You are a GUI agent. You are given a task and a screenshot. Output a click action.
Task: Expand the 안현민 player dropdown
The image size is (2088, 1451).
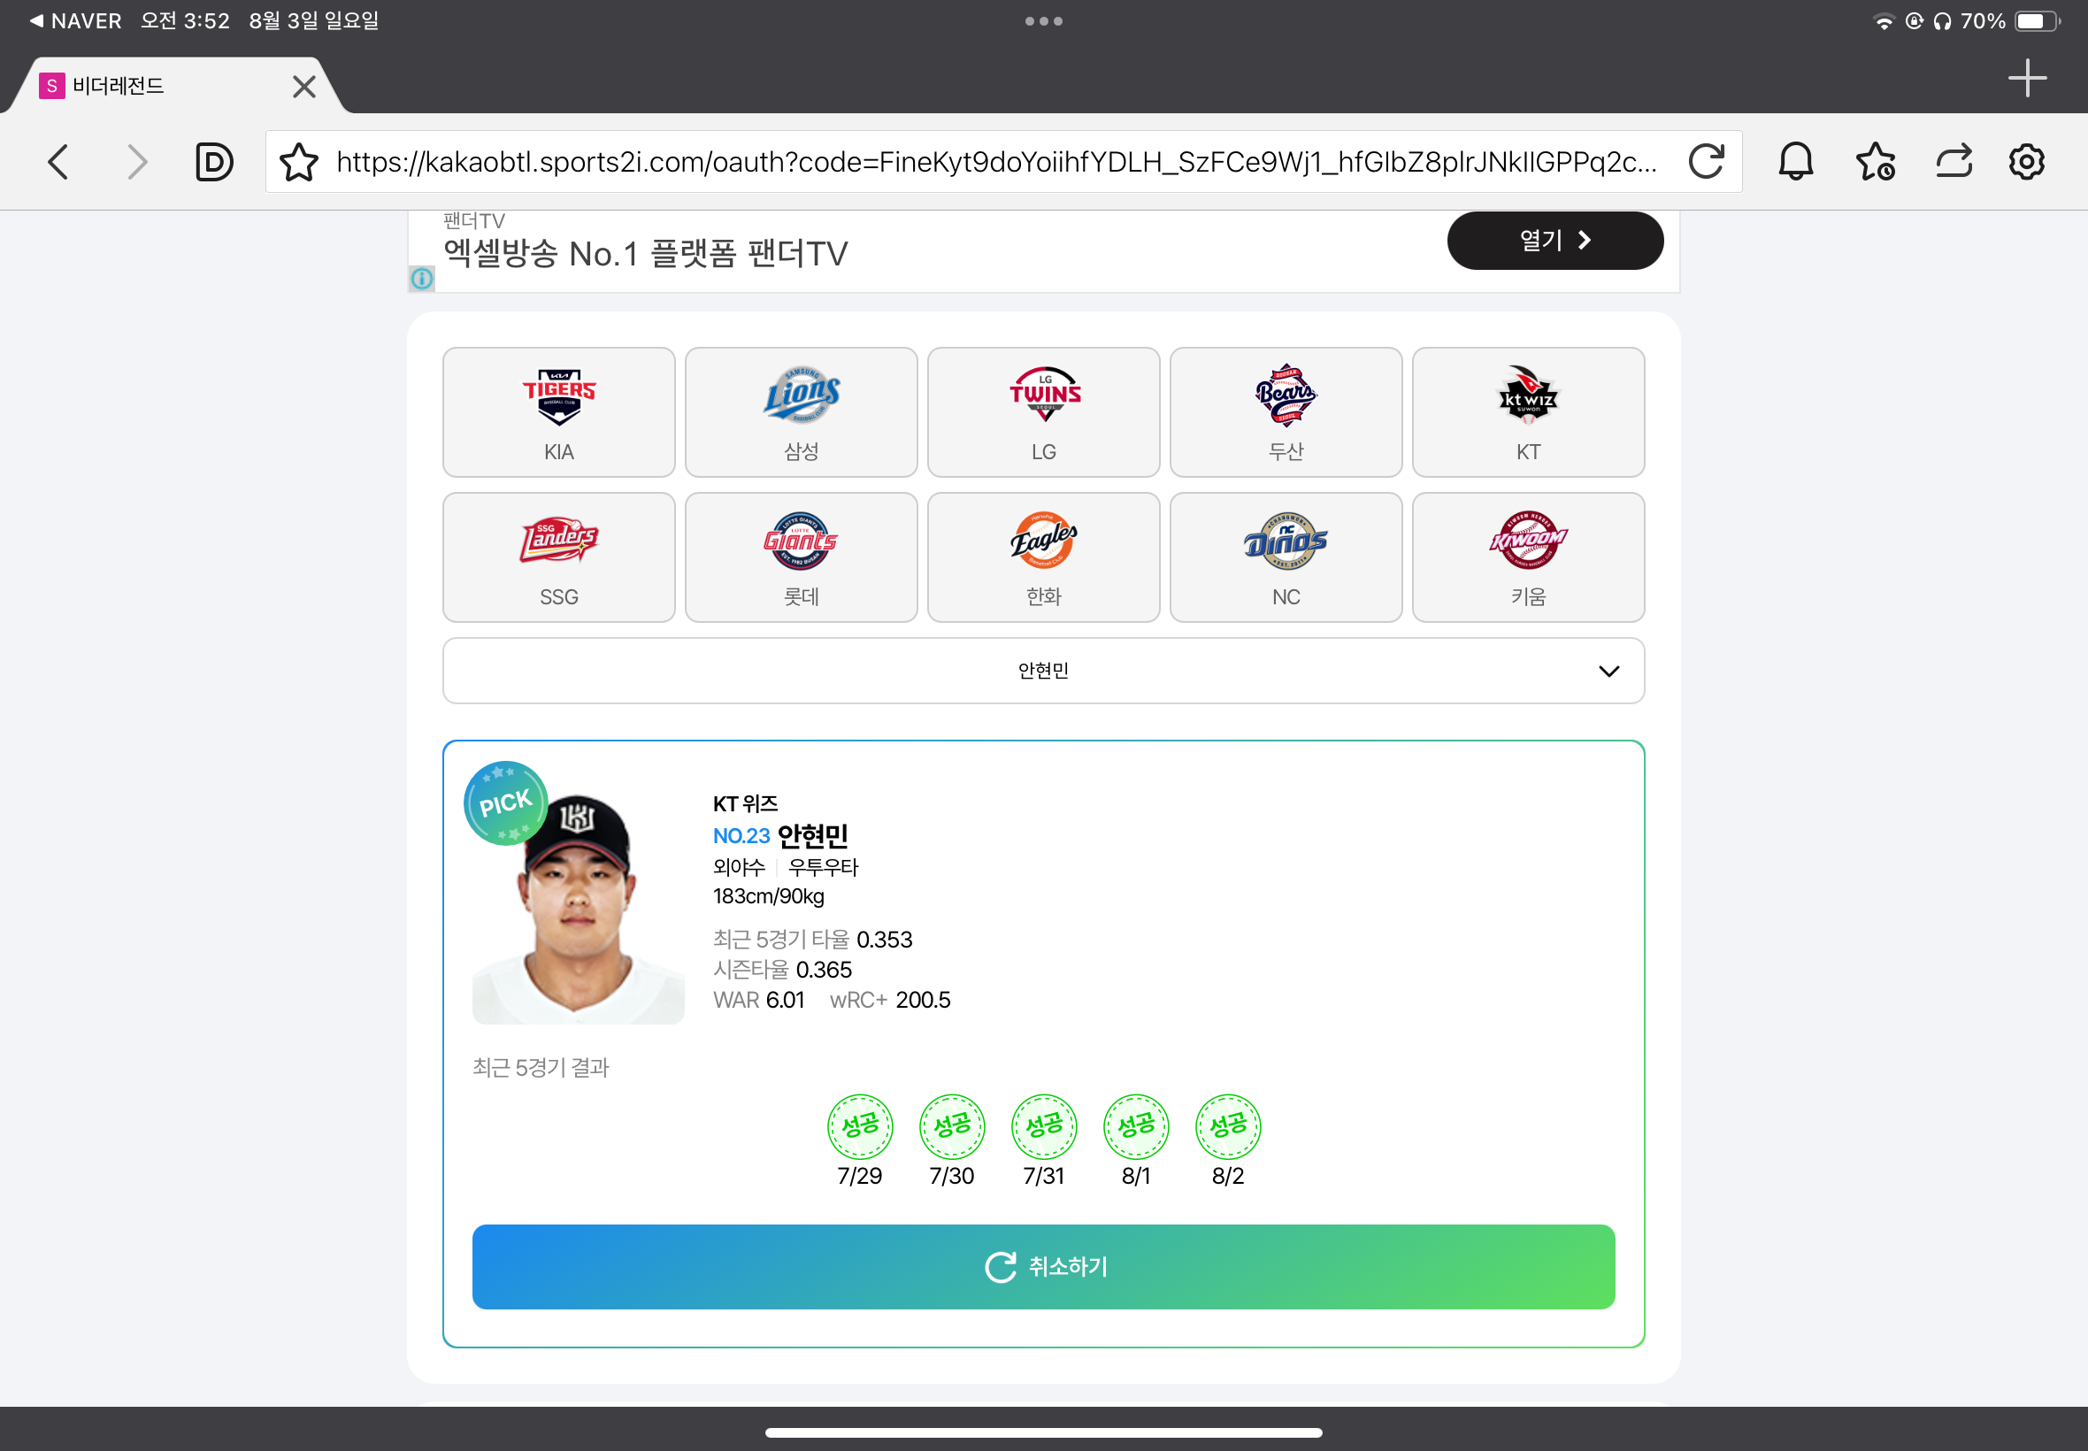tap(1043, 671)
